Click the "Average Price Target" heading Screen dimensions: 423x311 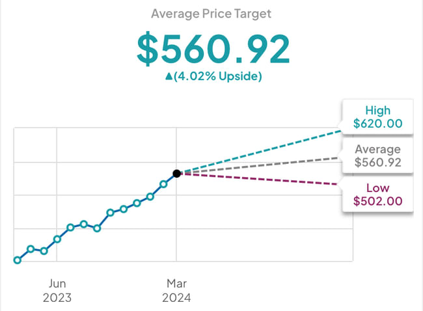(211, 13)
